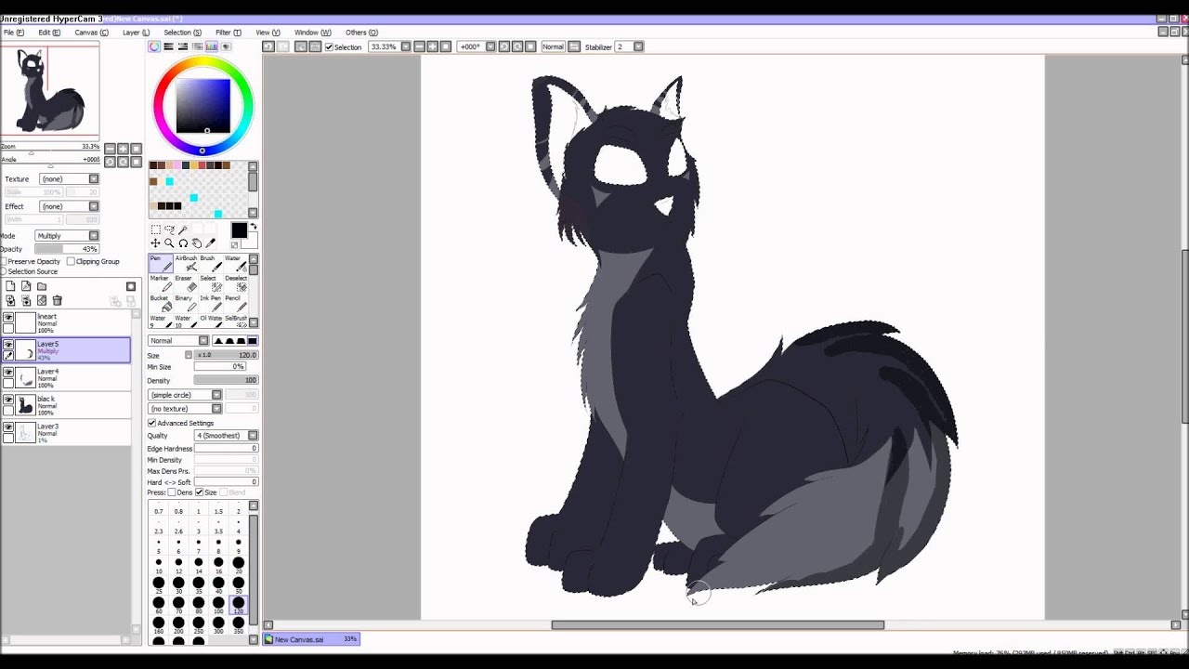This screenshot has width=1189, height=669.
Task: Click the horizontal canvas scrollbar
Action: tap(718, 625)
